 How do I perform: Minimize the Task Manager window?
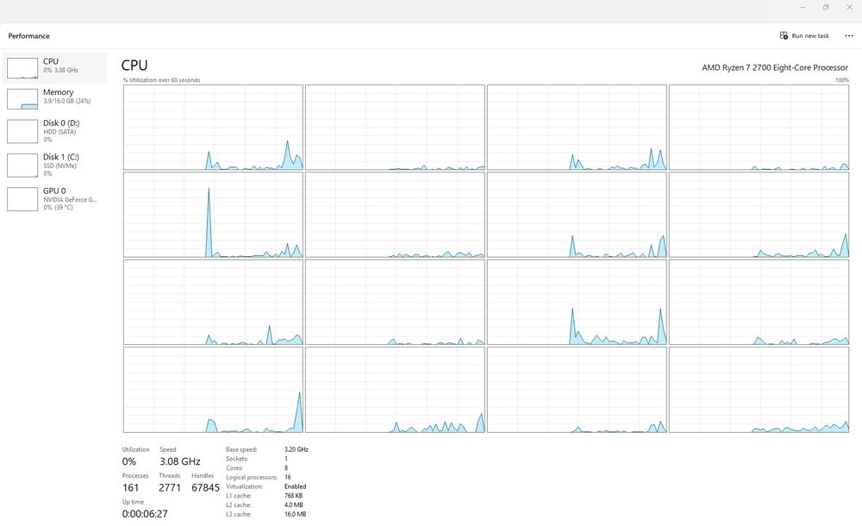pyautogui.click(x=803, y=7)
